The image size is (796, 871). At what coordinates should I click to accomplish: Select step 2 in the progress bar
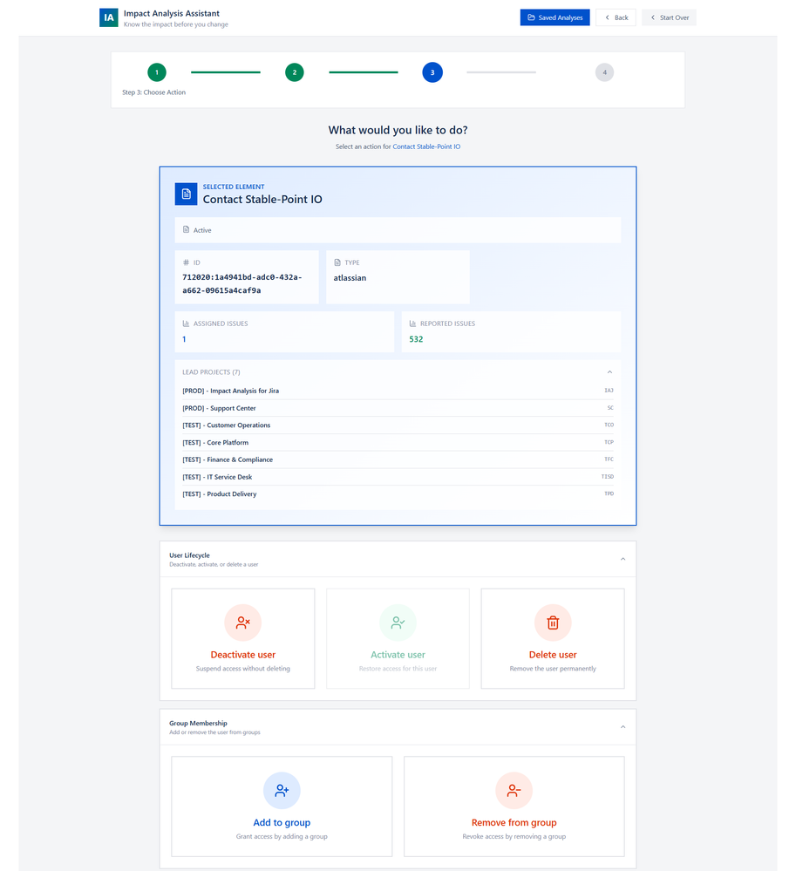point(294,72)
